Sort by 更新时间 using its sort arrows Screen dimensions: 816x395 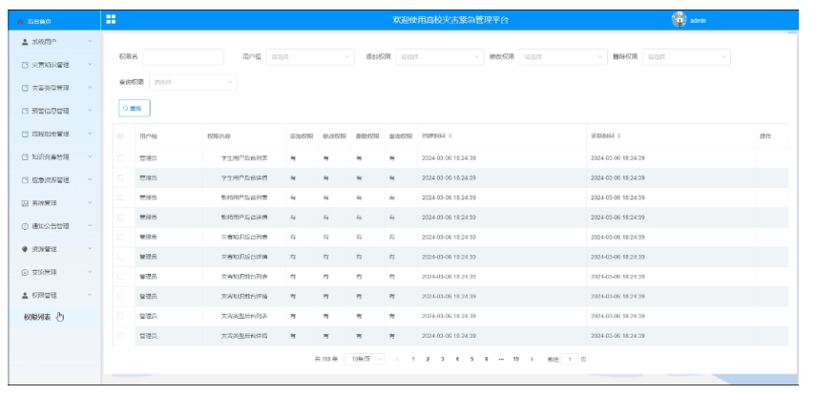coord(619,135)
